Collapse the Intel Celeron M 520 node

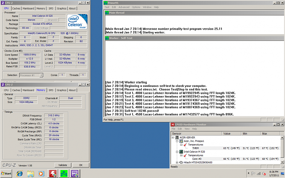point(177,152)
